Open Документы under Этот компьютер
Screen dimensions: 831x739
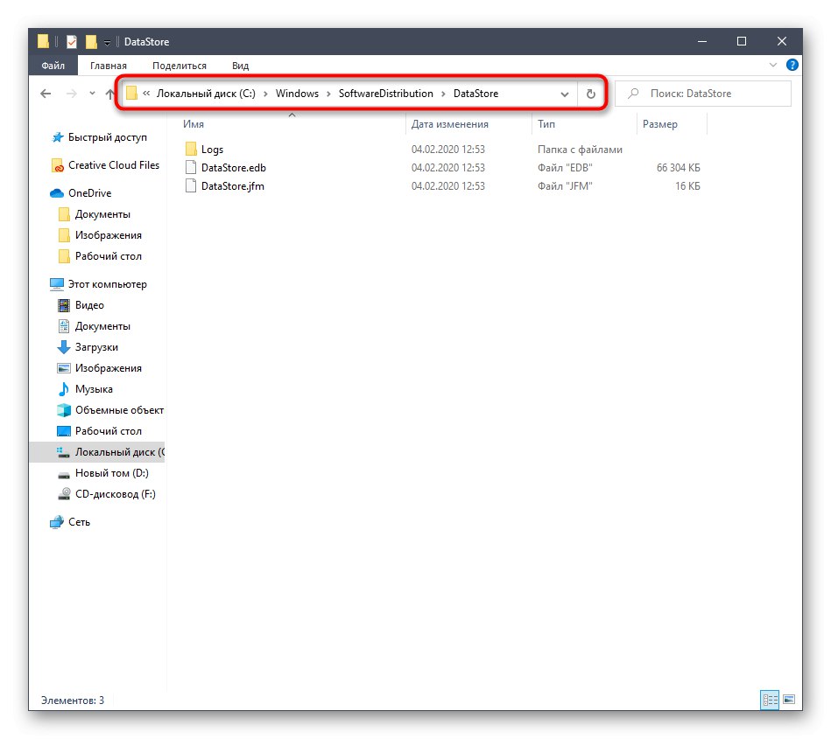[102, 326]
